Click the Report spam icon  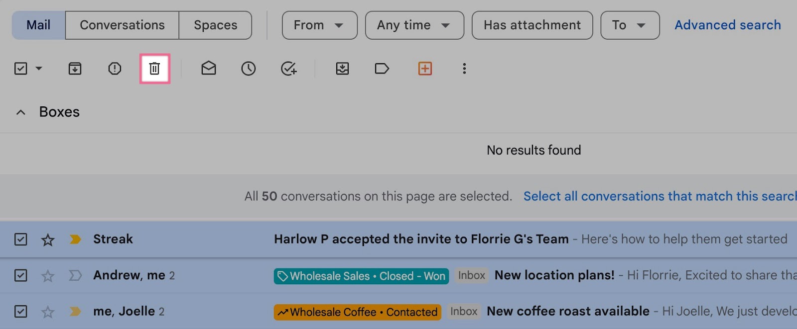tap(114, 69)
